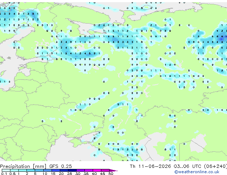227x175 pixels.
Task: Click the '10' legend scale value
Action: (45, 174)
